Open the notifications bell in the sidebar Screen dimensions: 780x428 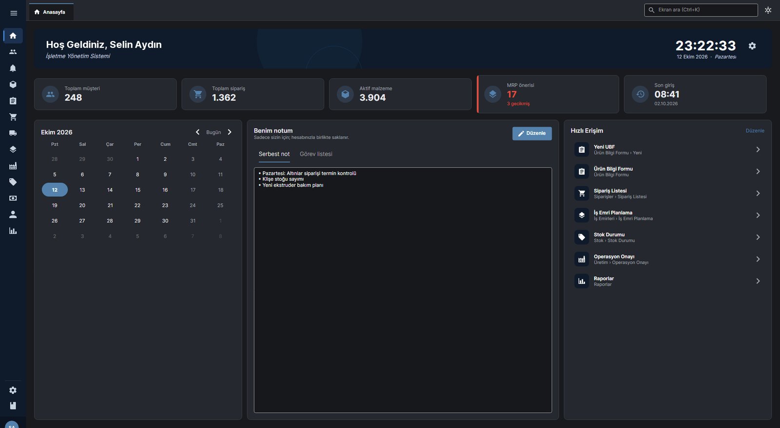tap(13, 68)
